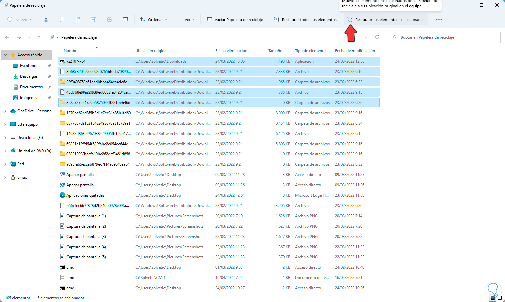Click the Share icon in toolbar

[110, 20]
